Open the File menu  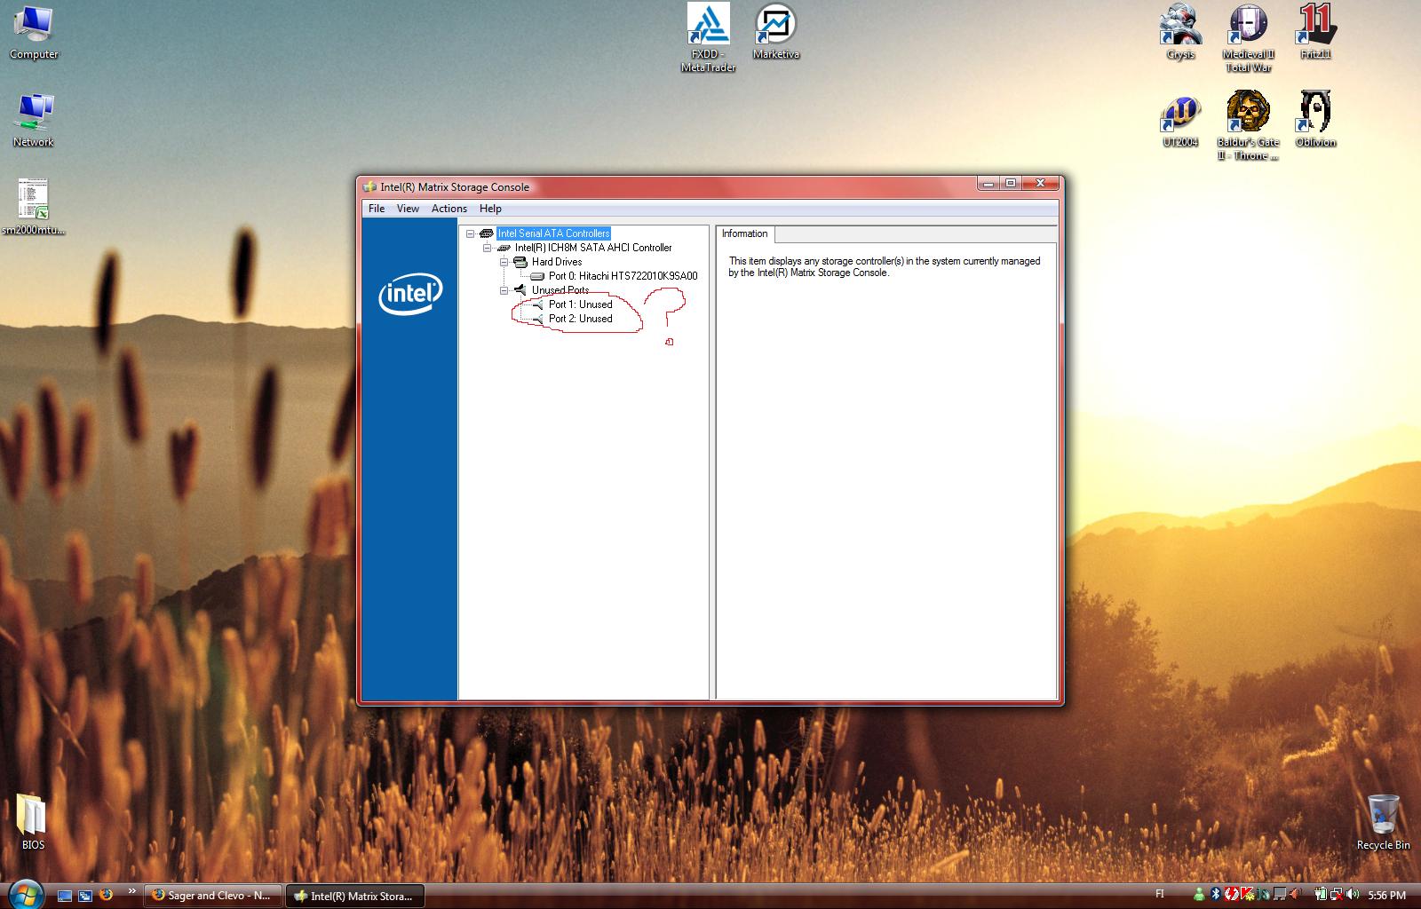(377, 209)
